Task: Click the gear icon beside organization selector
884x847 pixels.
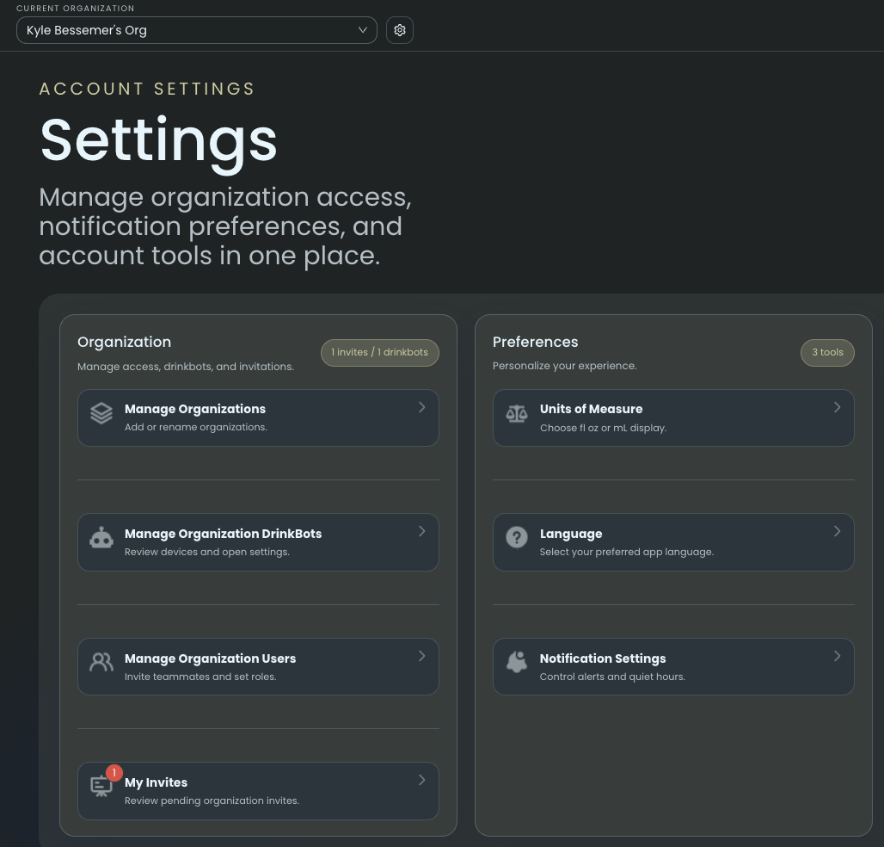Action: [x=400, y=30]
